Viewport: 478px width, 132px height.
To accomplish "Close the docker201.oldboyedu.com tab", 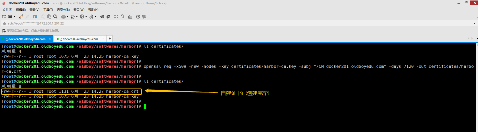I will 50,39.
